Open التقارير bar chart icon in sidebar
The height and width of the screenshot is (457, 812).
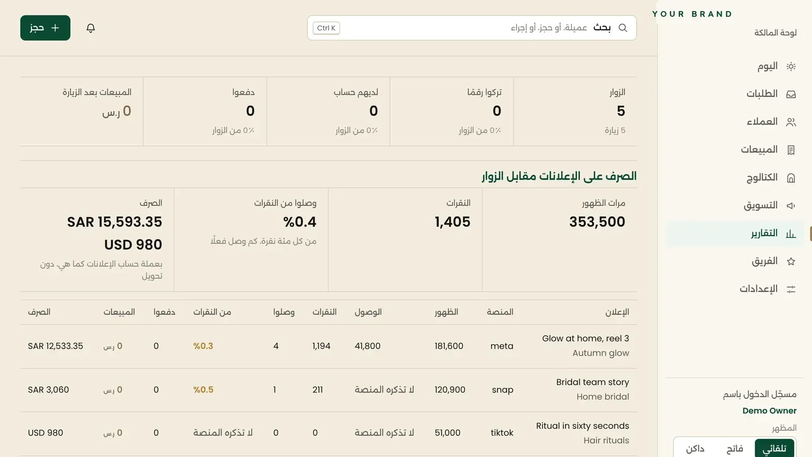pyautogui.click(x=791, y=234)
